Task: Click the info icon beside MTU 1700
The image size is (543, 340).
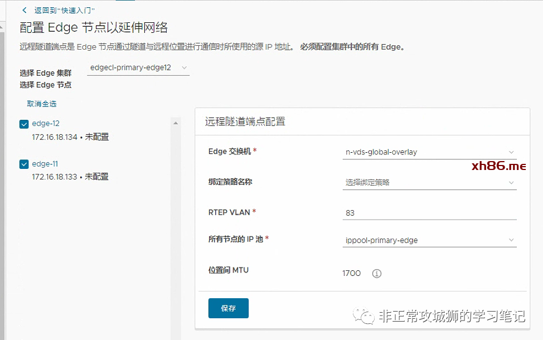Action: point(377,274)
